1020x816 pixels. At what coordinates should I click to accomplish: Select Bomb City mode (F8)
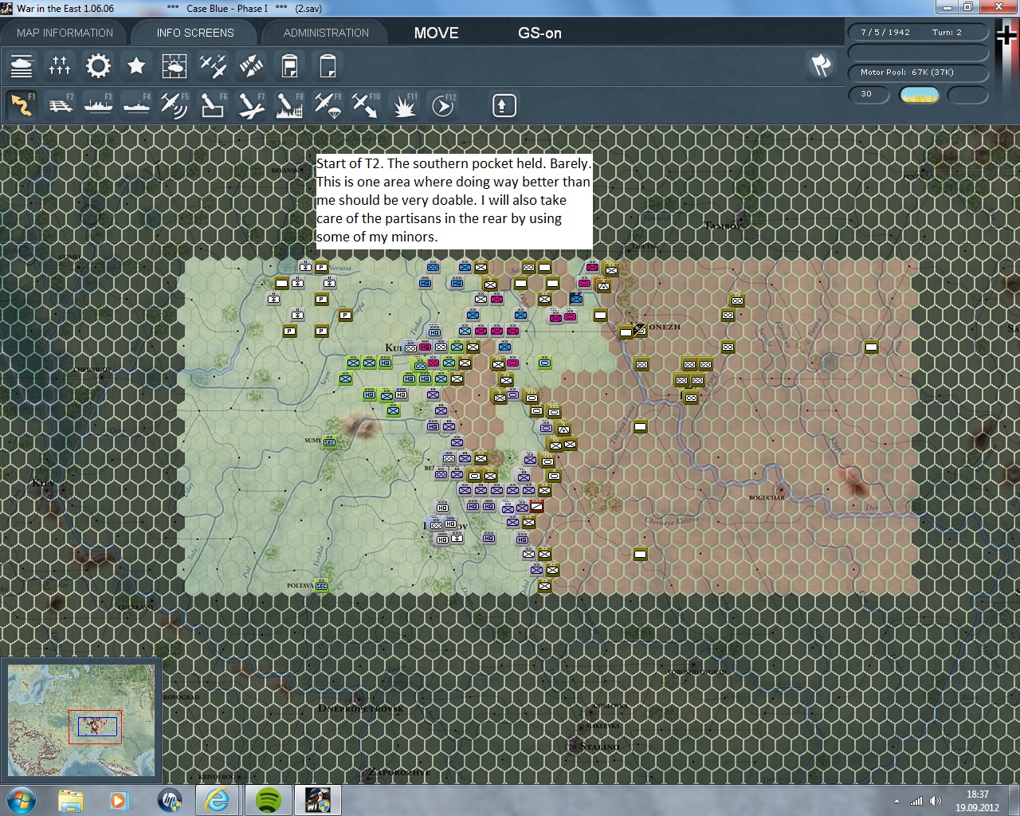click(x=289, y=105)
